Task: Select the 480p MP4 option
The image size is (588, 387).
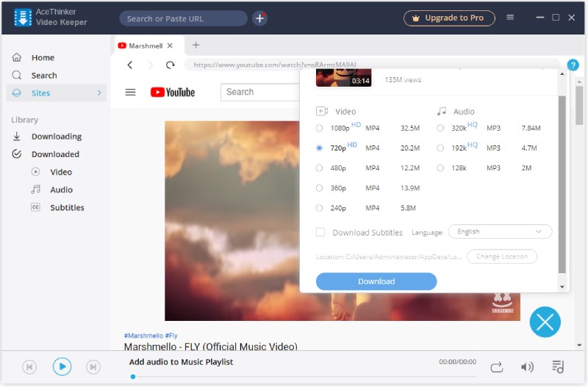Action: tap(319, 168)
